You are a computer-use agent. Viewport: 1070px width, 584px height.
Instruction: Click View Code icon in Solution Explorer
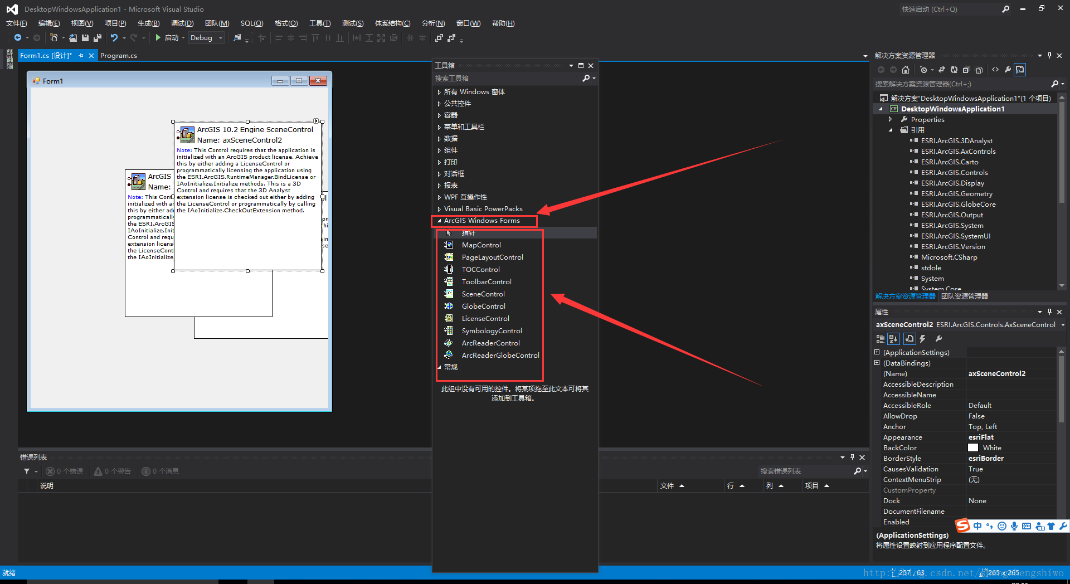pos(995,70)
